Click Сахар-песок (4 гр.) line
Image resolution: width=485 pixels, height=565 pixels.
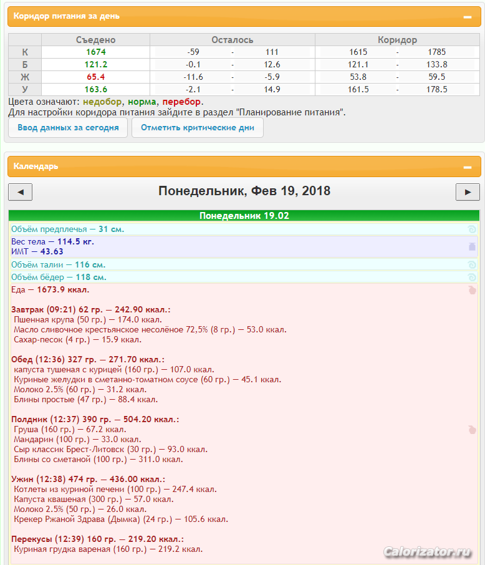pos(77,339)
